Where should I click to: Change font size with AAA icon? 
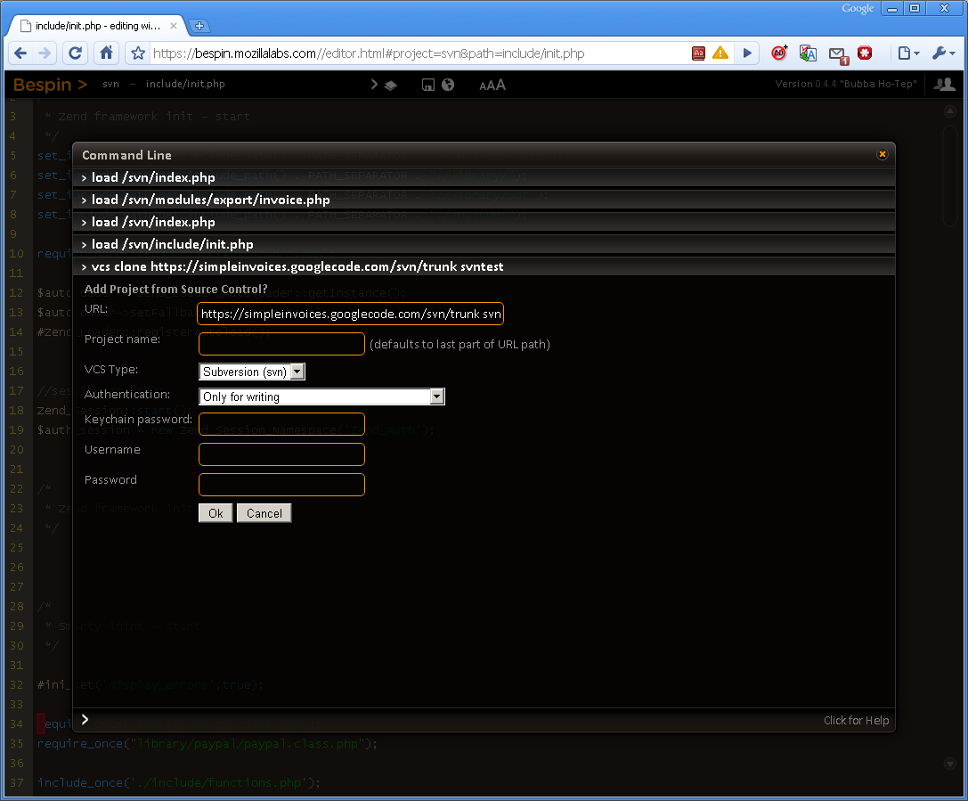(x=492, y=85)
